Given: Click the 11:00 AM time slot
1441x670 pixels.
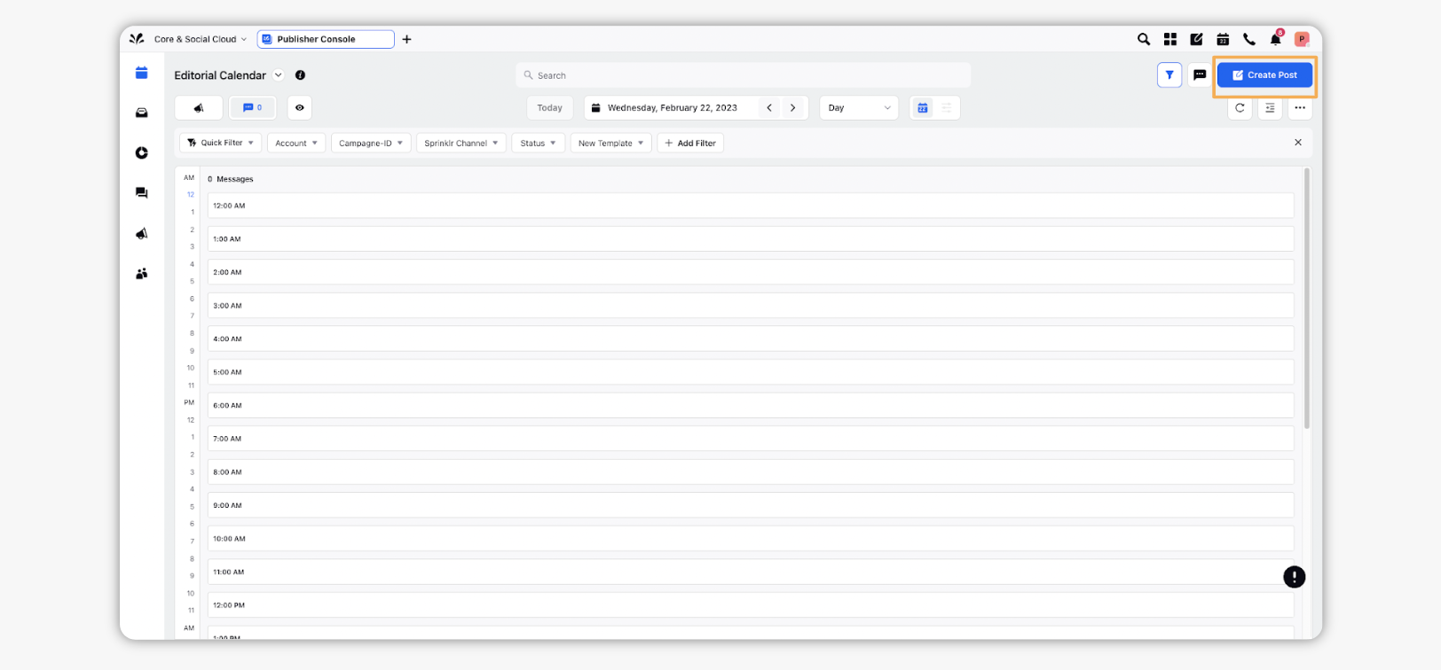Looking at the screenshot, I should [751, 572].
